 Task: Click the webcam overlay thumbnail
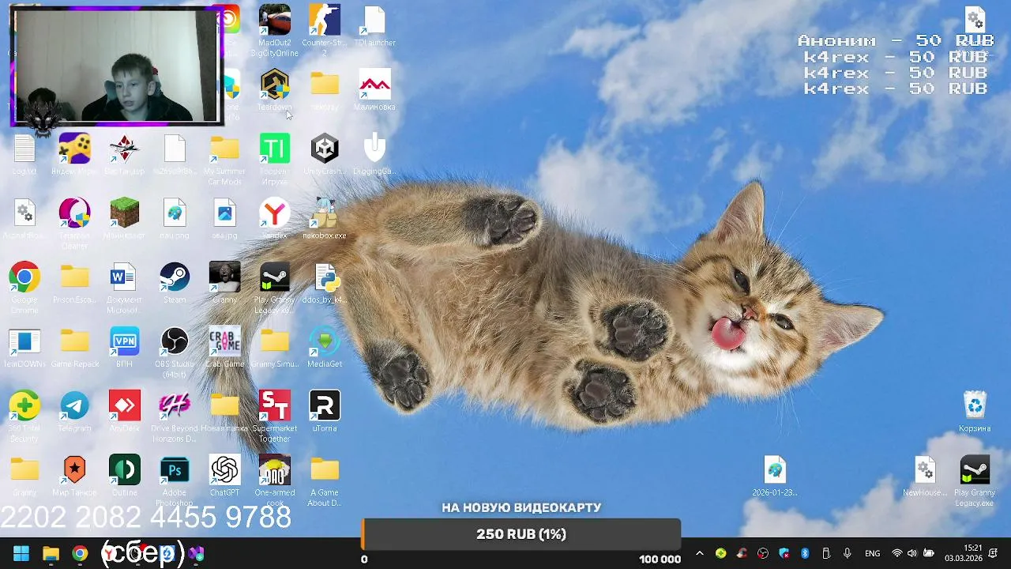click(116, 66)
